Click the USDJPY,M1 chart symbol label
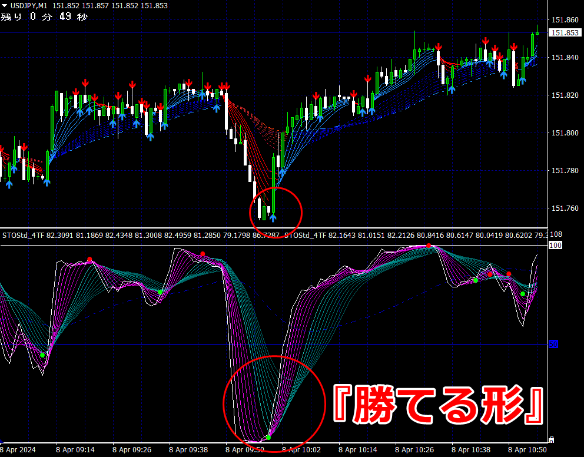 tap(29, 5)
